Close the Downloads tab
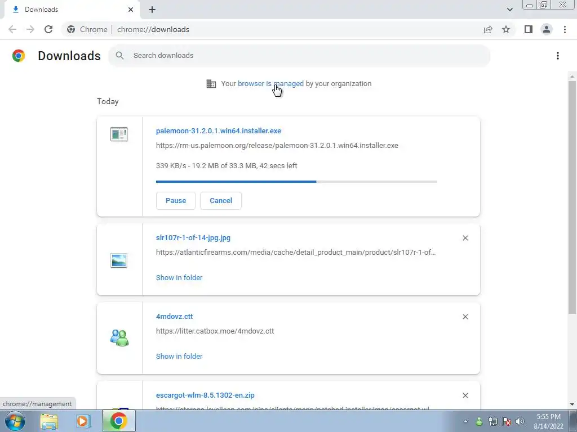Image resolution: width=577 pixels, height=432 pixels. click(131, 10)
